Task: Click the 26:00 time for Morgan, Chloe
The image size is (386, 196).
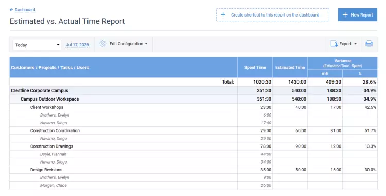Action: point(266,185)
